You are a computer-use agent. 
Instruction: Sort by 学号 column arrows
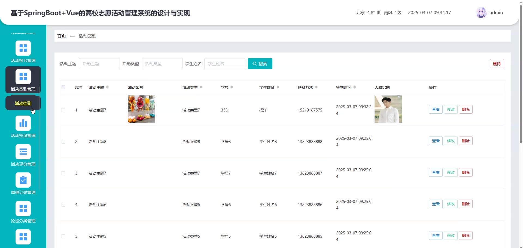tap(232, 87)
